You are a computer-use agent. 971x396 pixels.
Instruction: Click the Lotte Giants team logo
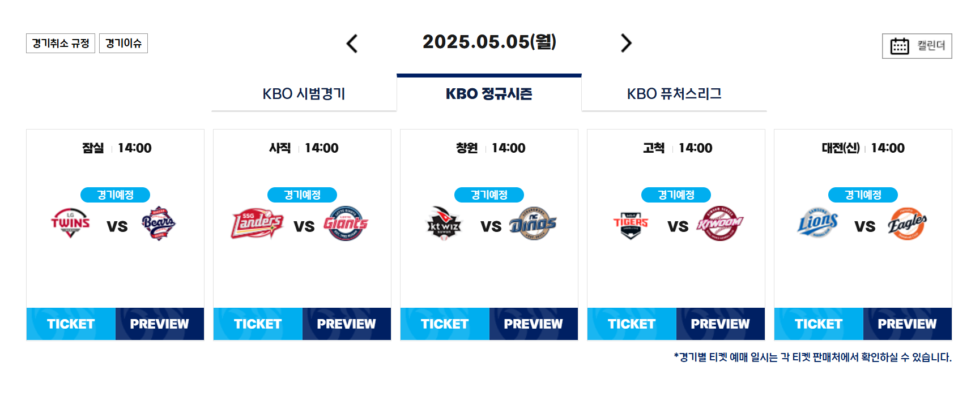coord(347,224)
